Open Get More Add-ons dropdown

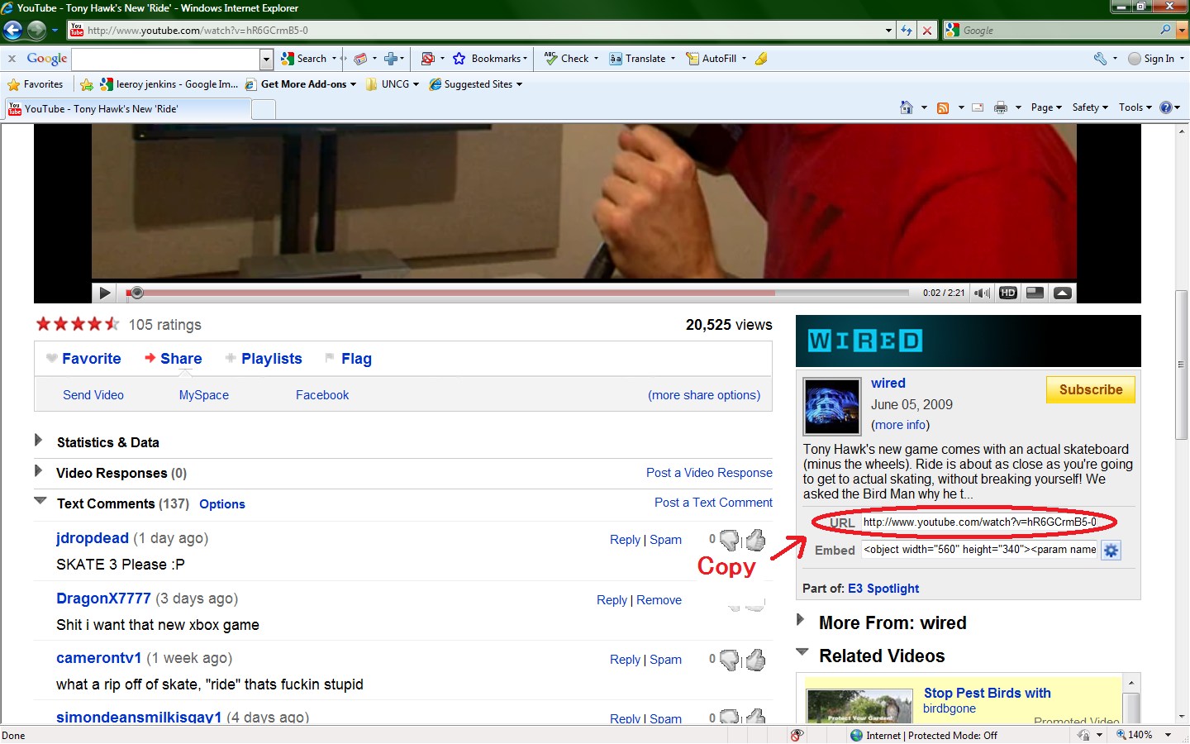pos(301,84)
